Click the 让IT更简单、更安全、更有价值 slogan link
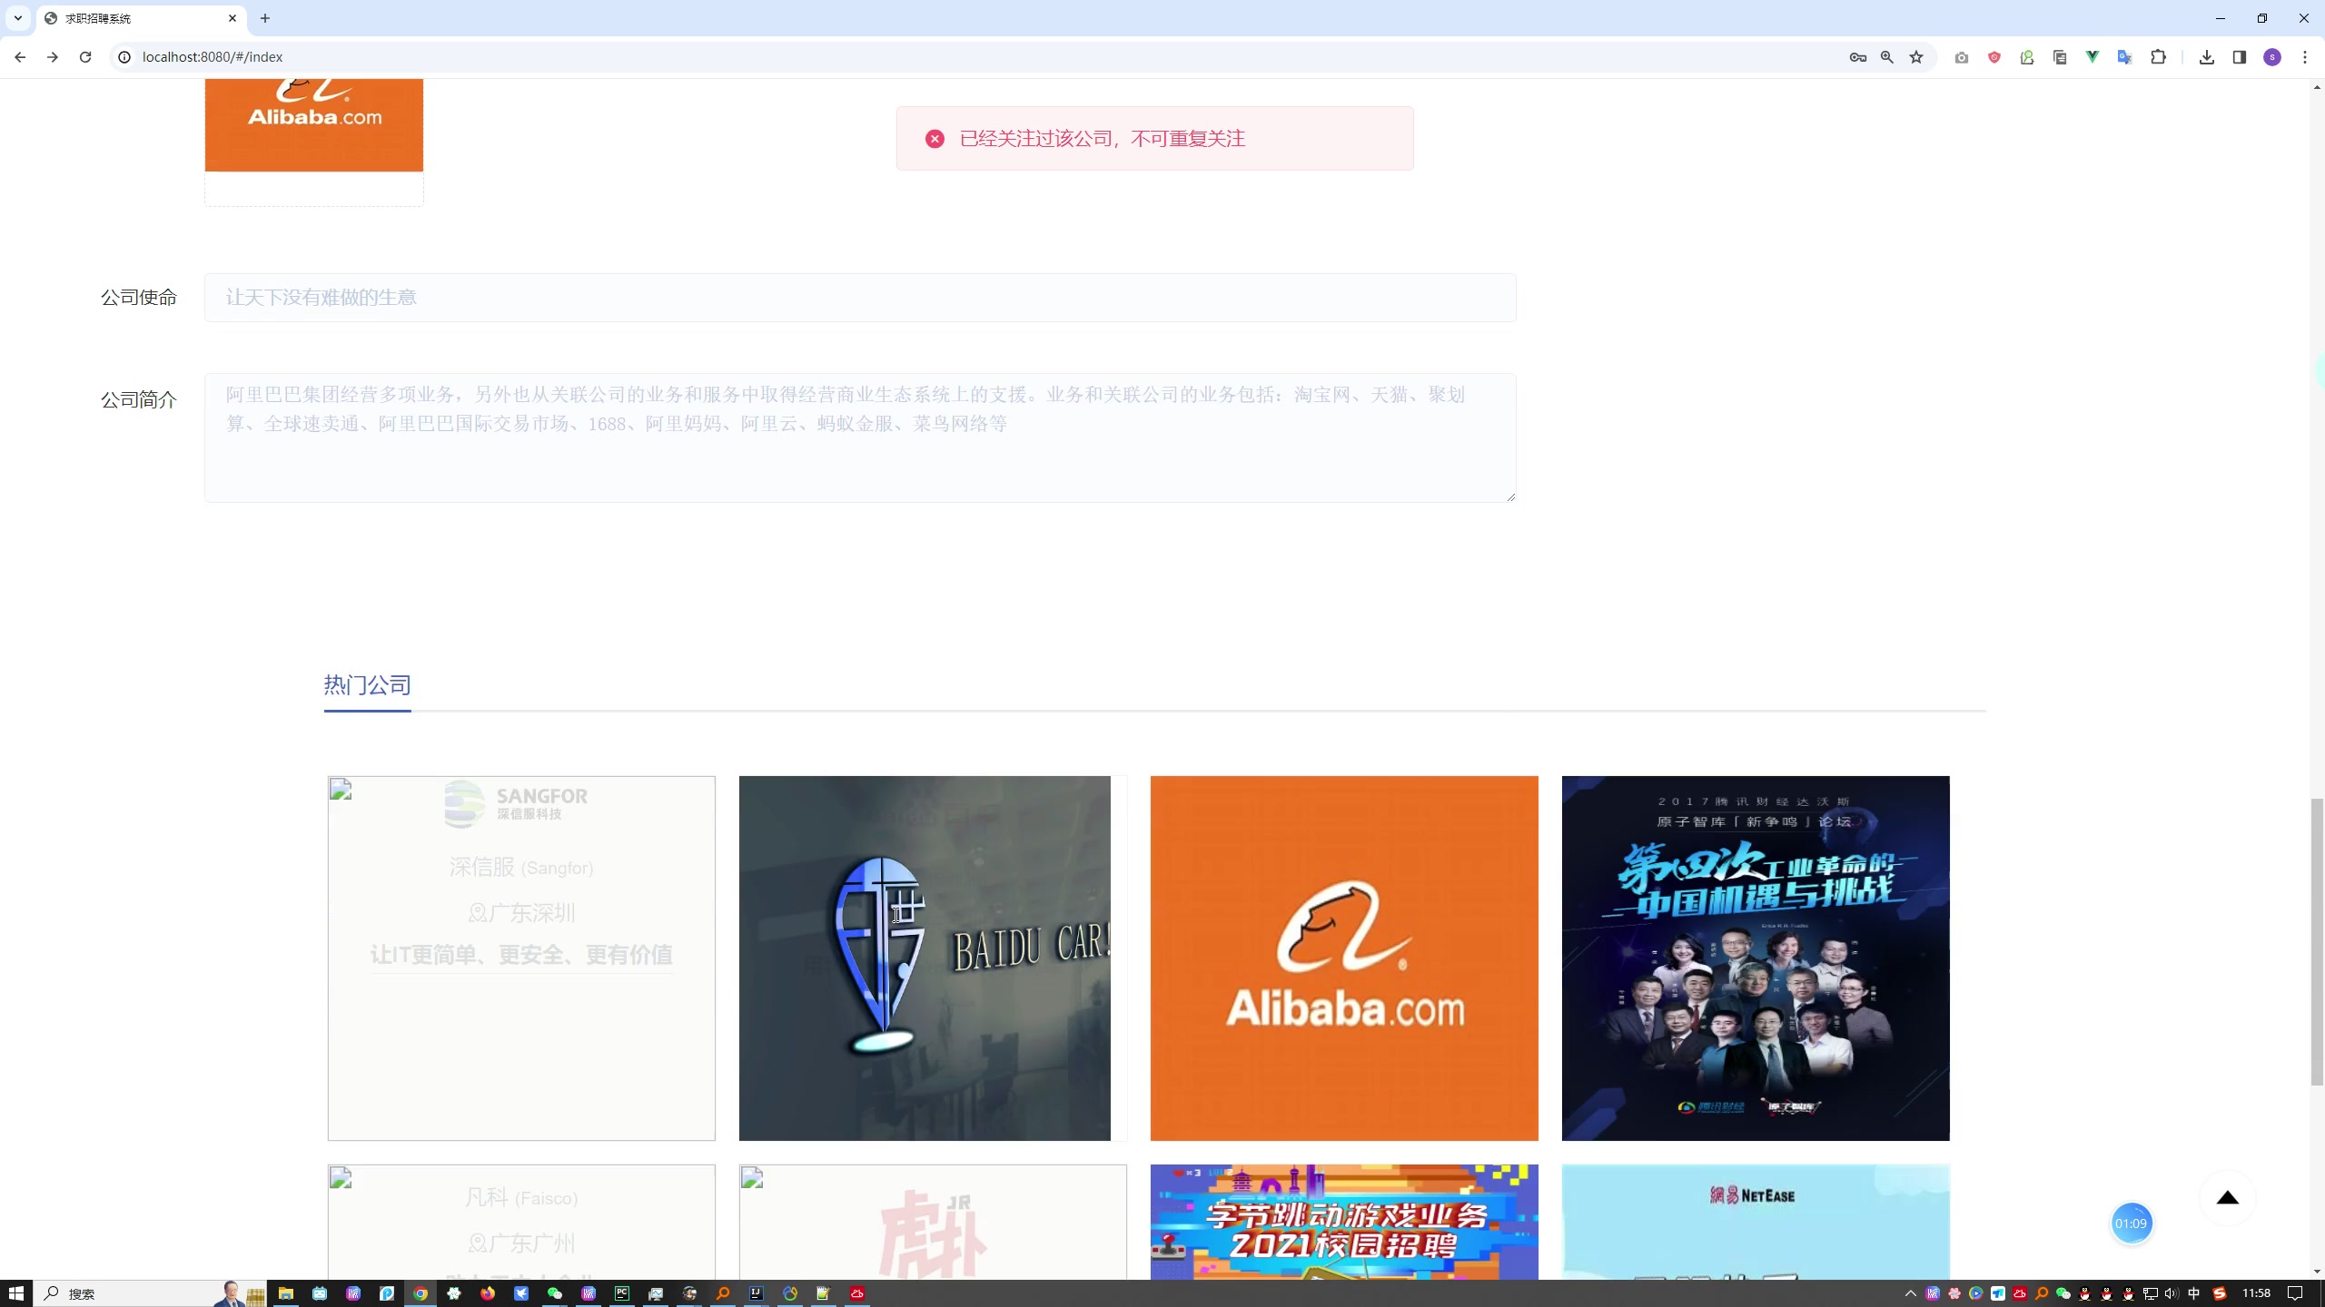The height and width of the screenshot is (1307, 2325). [x=521, y=955]
